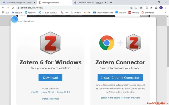
Task: Click the scrollbar down arrow
Action: click(168, 104)
